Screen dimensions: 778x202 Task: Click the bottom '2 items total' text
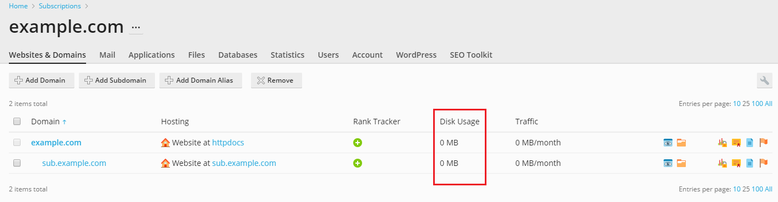[x=28, y=189]
